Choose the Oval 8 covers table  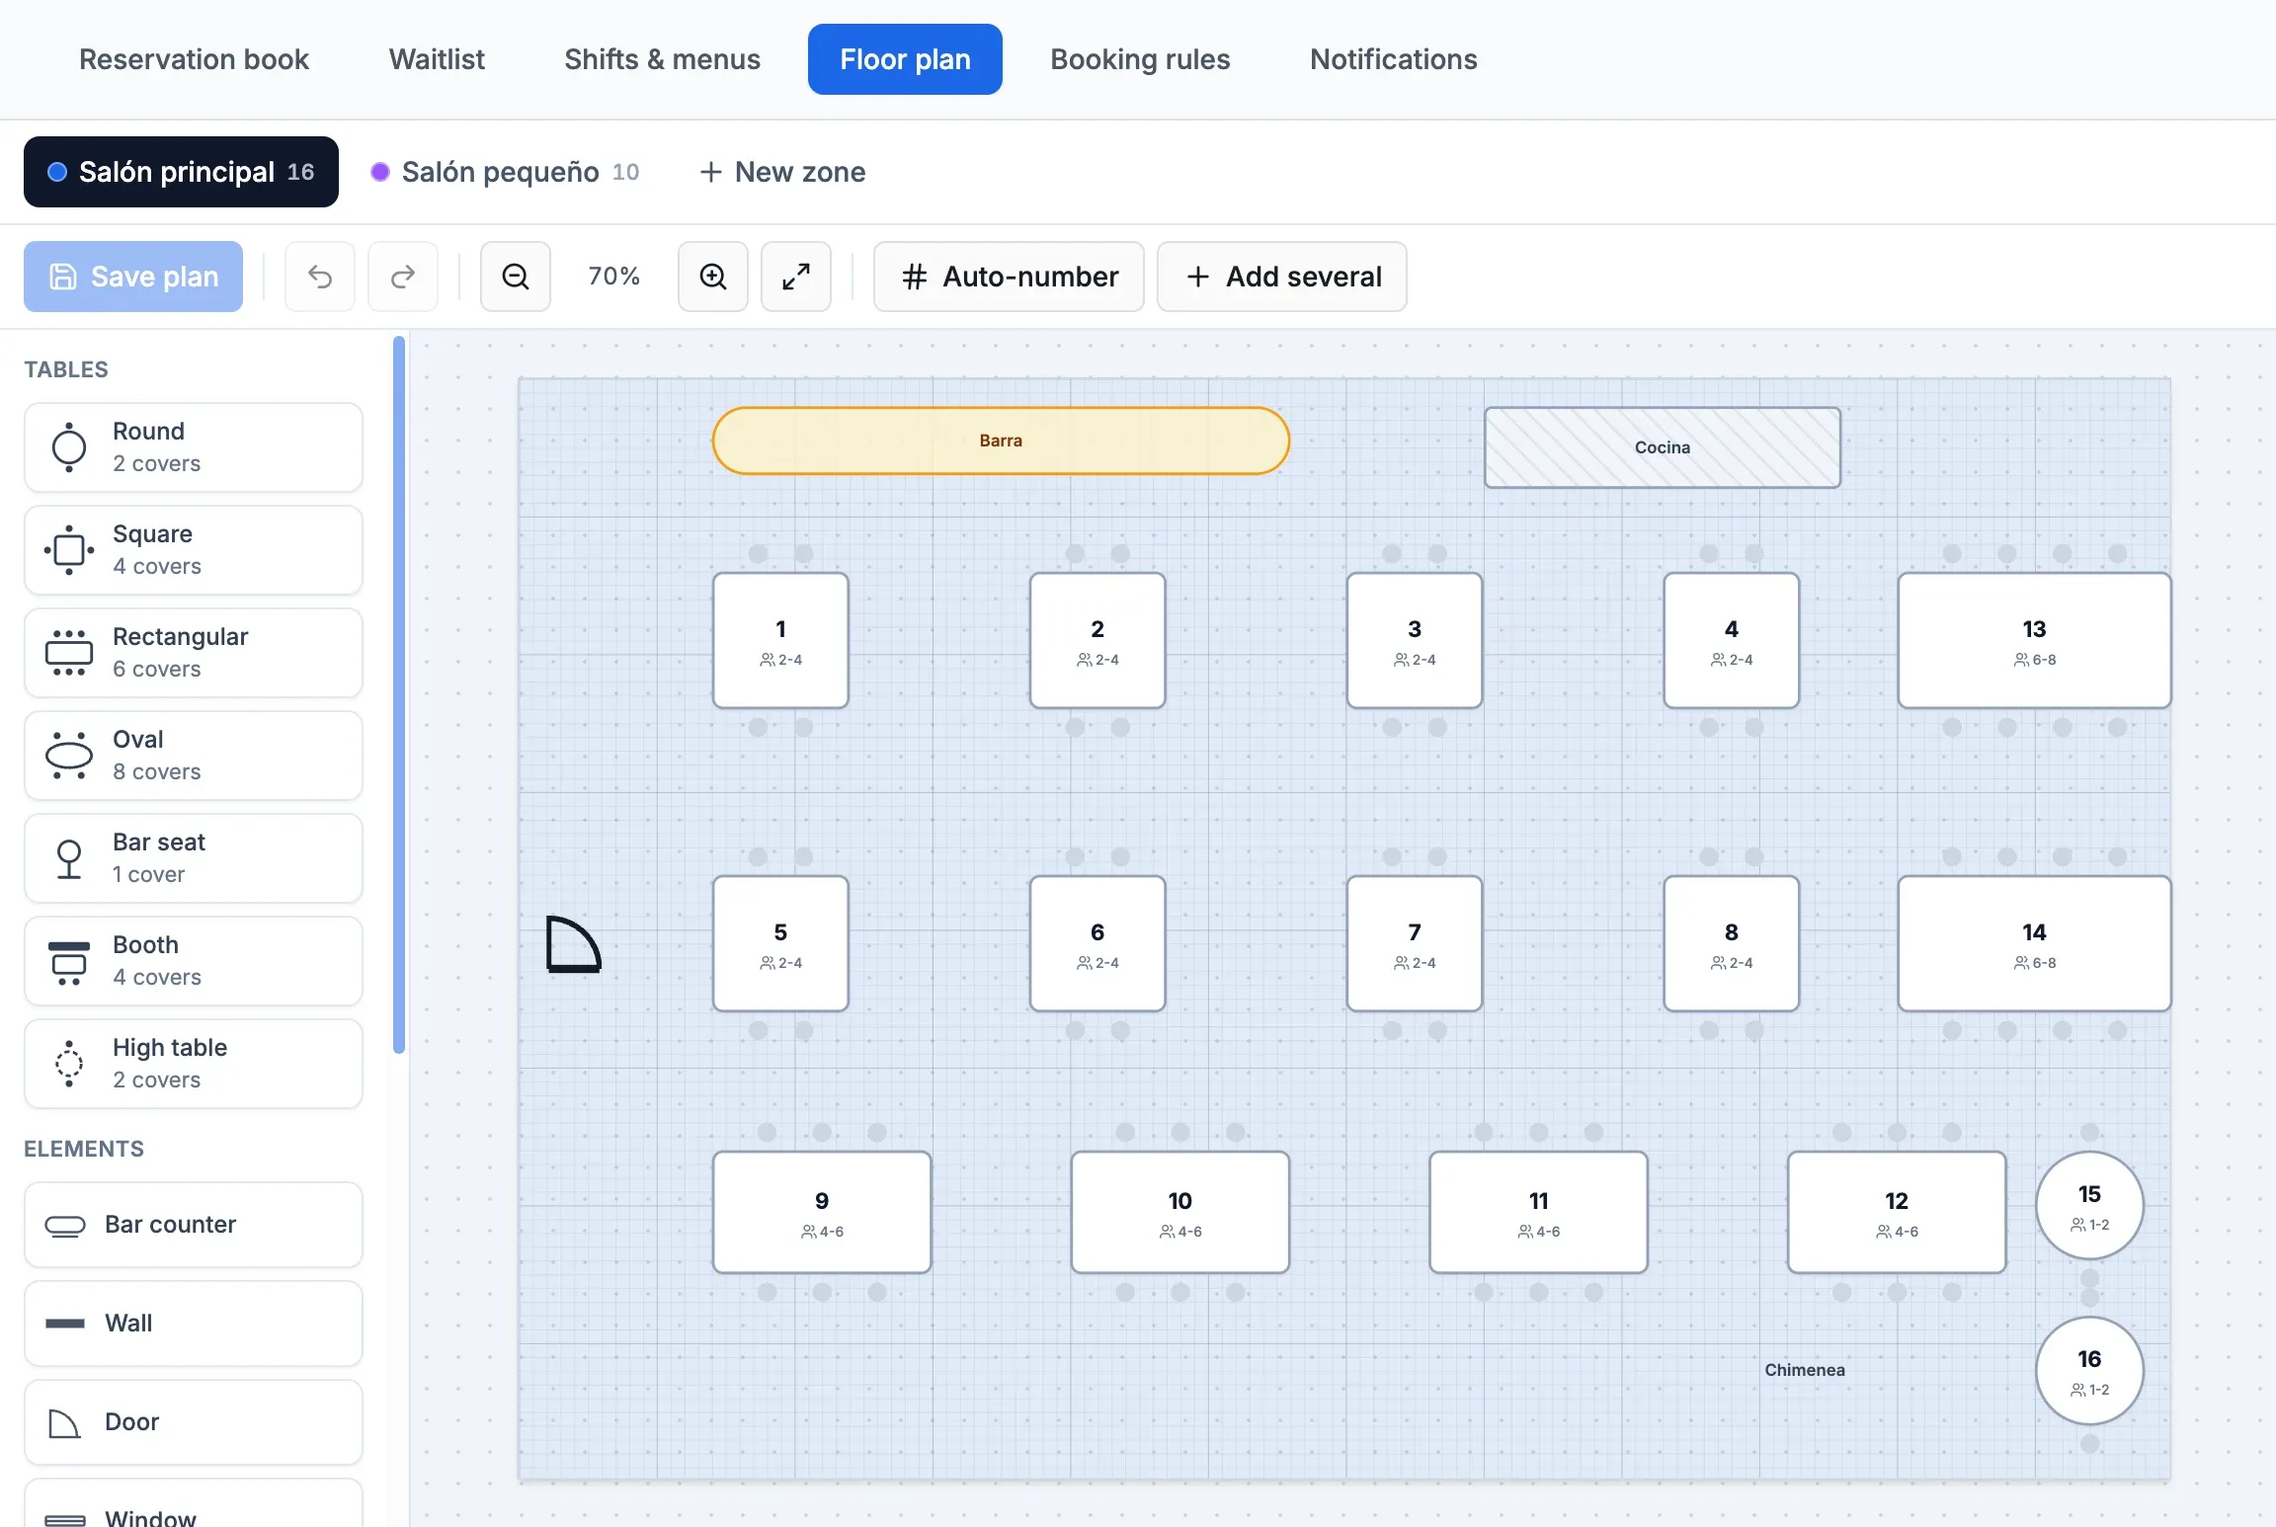[x=194, y=756]
